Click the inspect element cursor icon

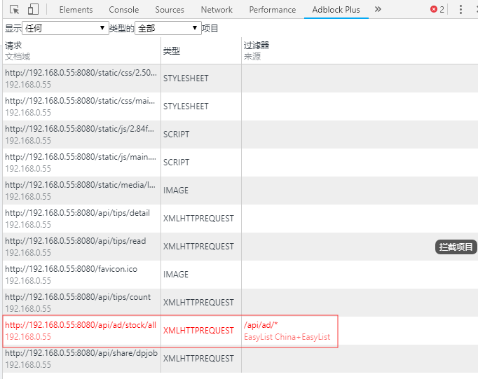click(x=13, y=10)
